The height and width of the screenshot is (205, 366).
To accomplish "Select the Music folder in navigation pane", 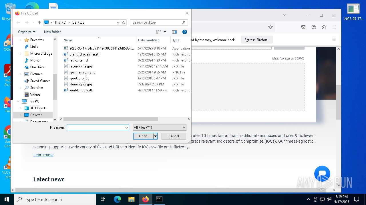I will pos(35,60).
